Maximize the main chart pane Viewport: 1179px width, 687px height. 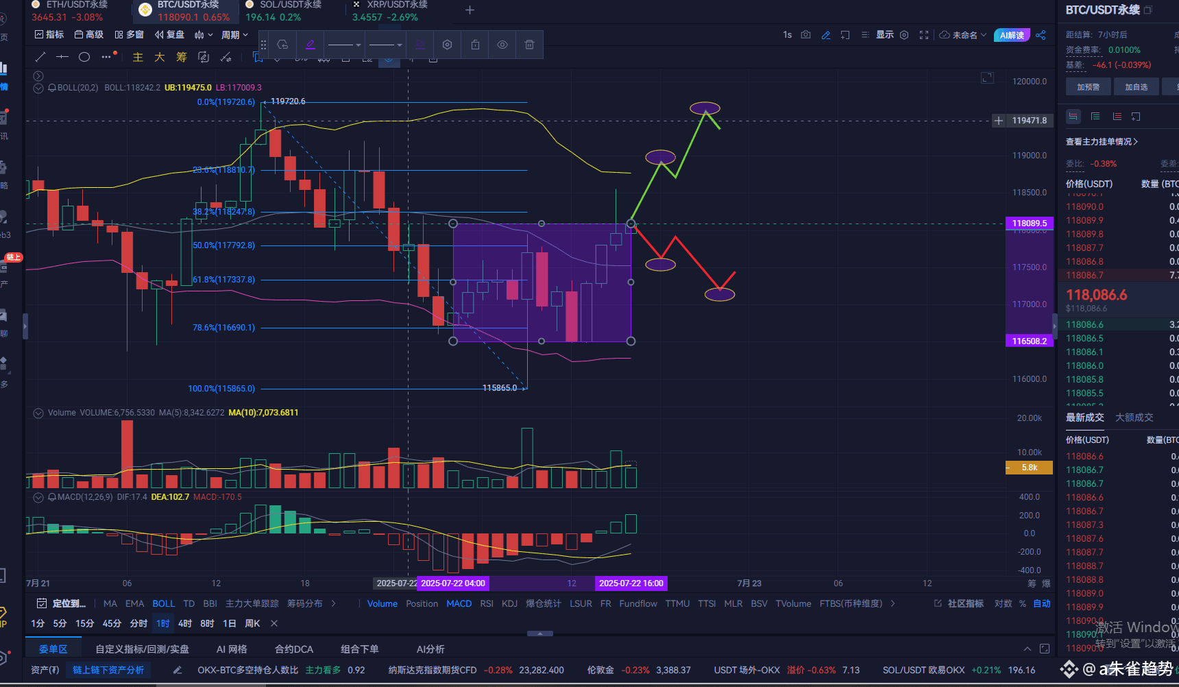pos(987,78)
